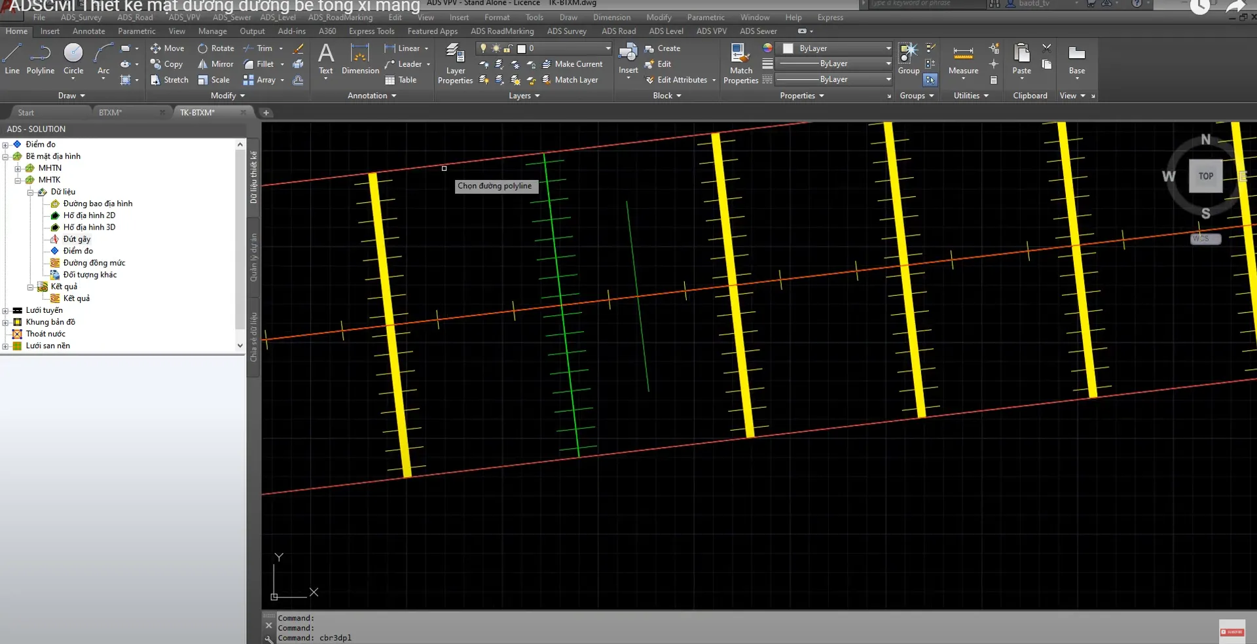Open the WCS coordinate system menu

(1205, 239)
